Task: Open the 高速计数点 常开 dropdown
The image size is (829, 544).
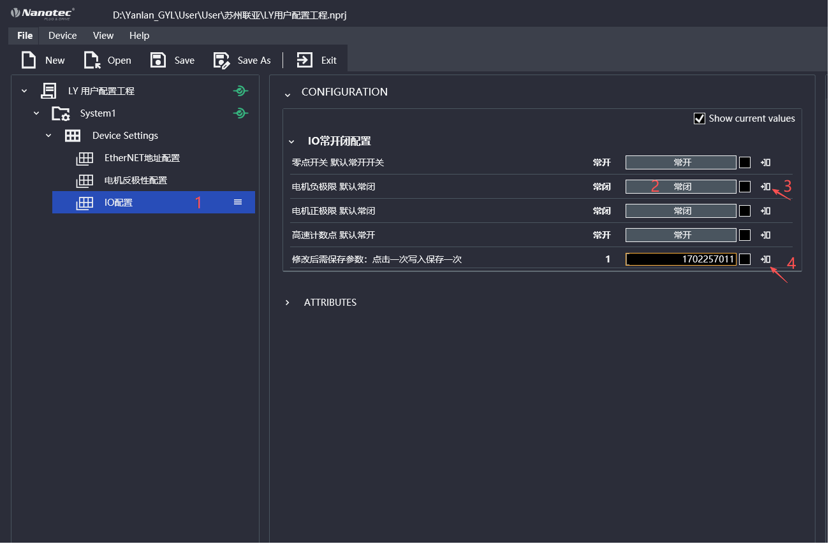Action: click(x=681, y=235)
